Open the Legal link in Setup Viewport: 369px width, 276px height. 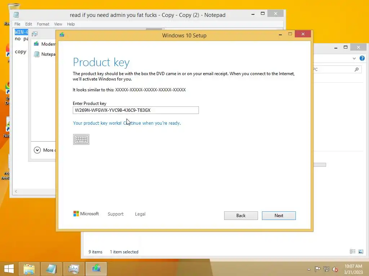pos(140,214)
